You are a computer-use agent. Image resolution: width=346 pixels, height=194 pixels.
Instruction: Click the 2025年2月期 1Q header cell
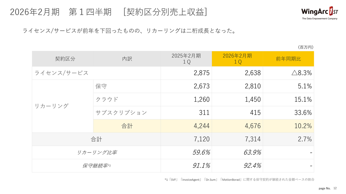click(186, 59)
